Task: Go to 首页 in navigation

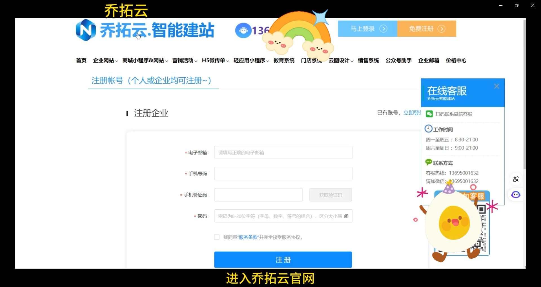Action: [x=81, y=60]
